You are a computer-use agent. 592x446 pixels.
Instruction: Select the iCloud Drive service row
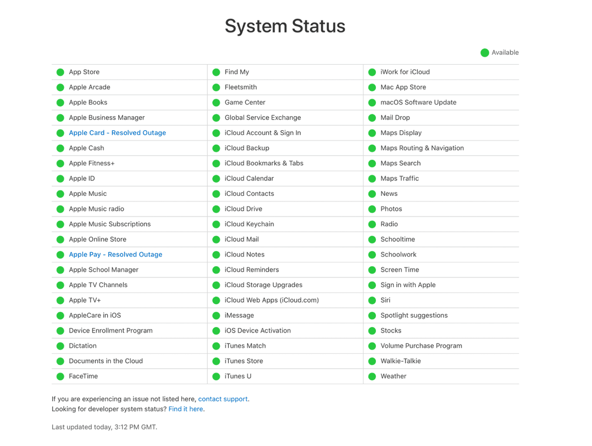(x=243, y=209)
